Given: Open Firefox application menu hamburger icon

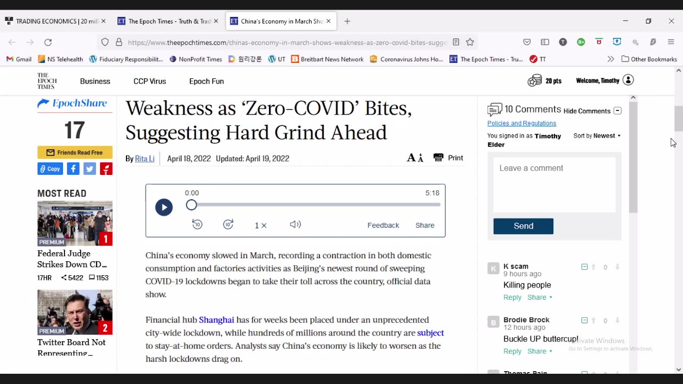Looking at the screenshot, I should pyautogui.click(x=671, y=42).
